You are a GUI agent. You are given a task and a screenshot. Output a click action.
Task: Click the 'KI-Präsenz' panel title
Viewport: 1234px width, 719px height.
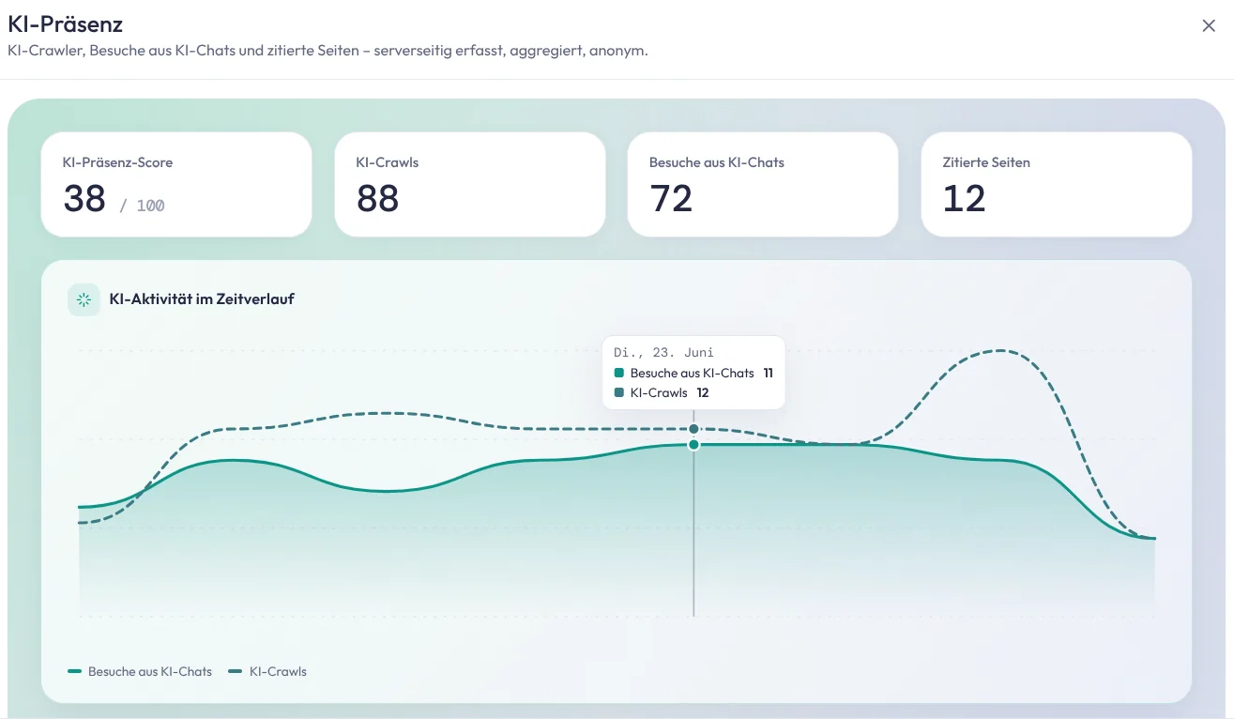tap(65, 24)
